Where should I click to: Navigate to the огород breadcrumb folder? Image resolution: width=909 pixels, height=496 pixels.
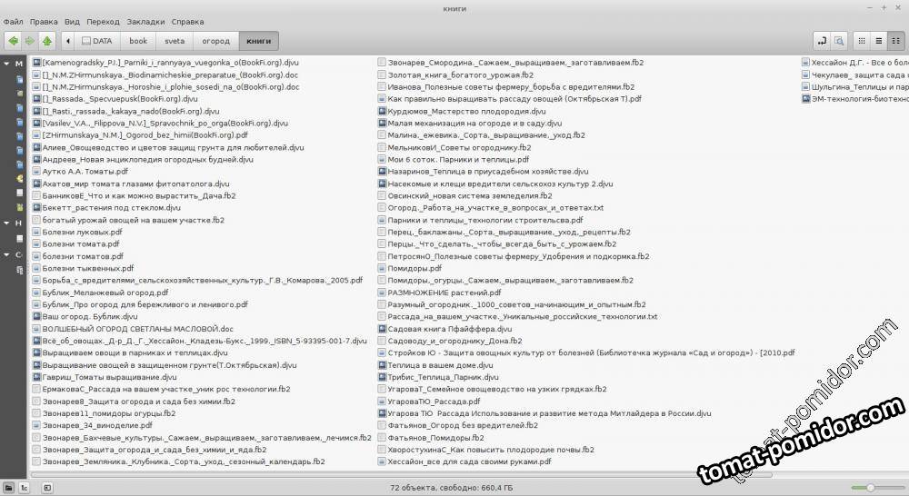tap(215, 41)
